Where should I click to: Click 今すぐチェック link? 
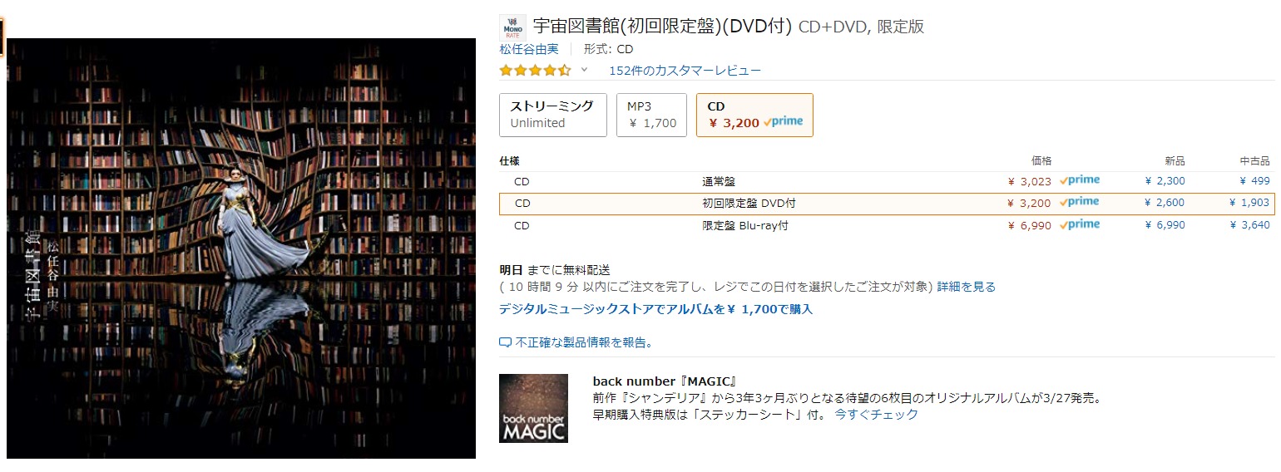[x=877, y=414]
